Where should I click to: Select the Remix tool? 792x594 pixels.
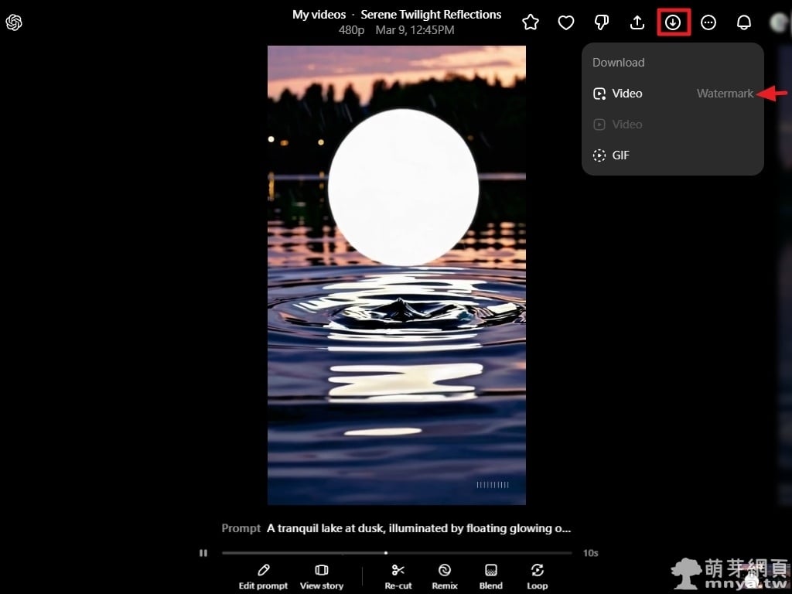coord(445,576)
